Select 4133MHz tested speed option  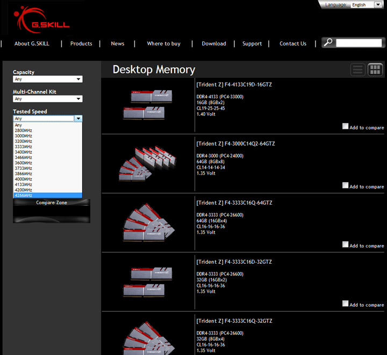coord(48,185)
